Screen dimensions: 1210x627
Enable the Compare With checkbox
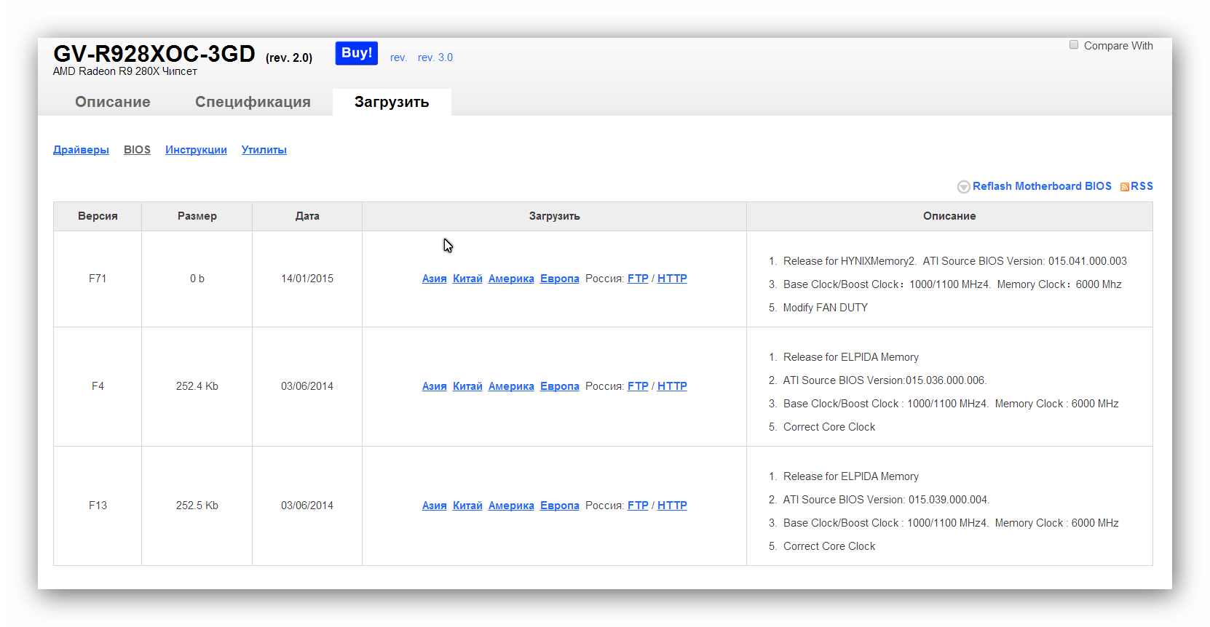click(x=1074, y=45)
